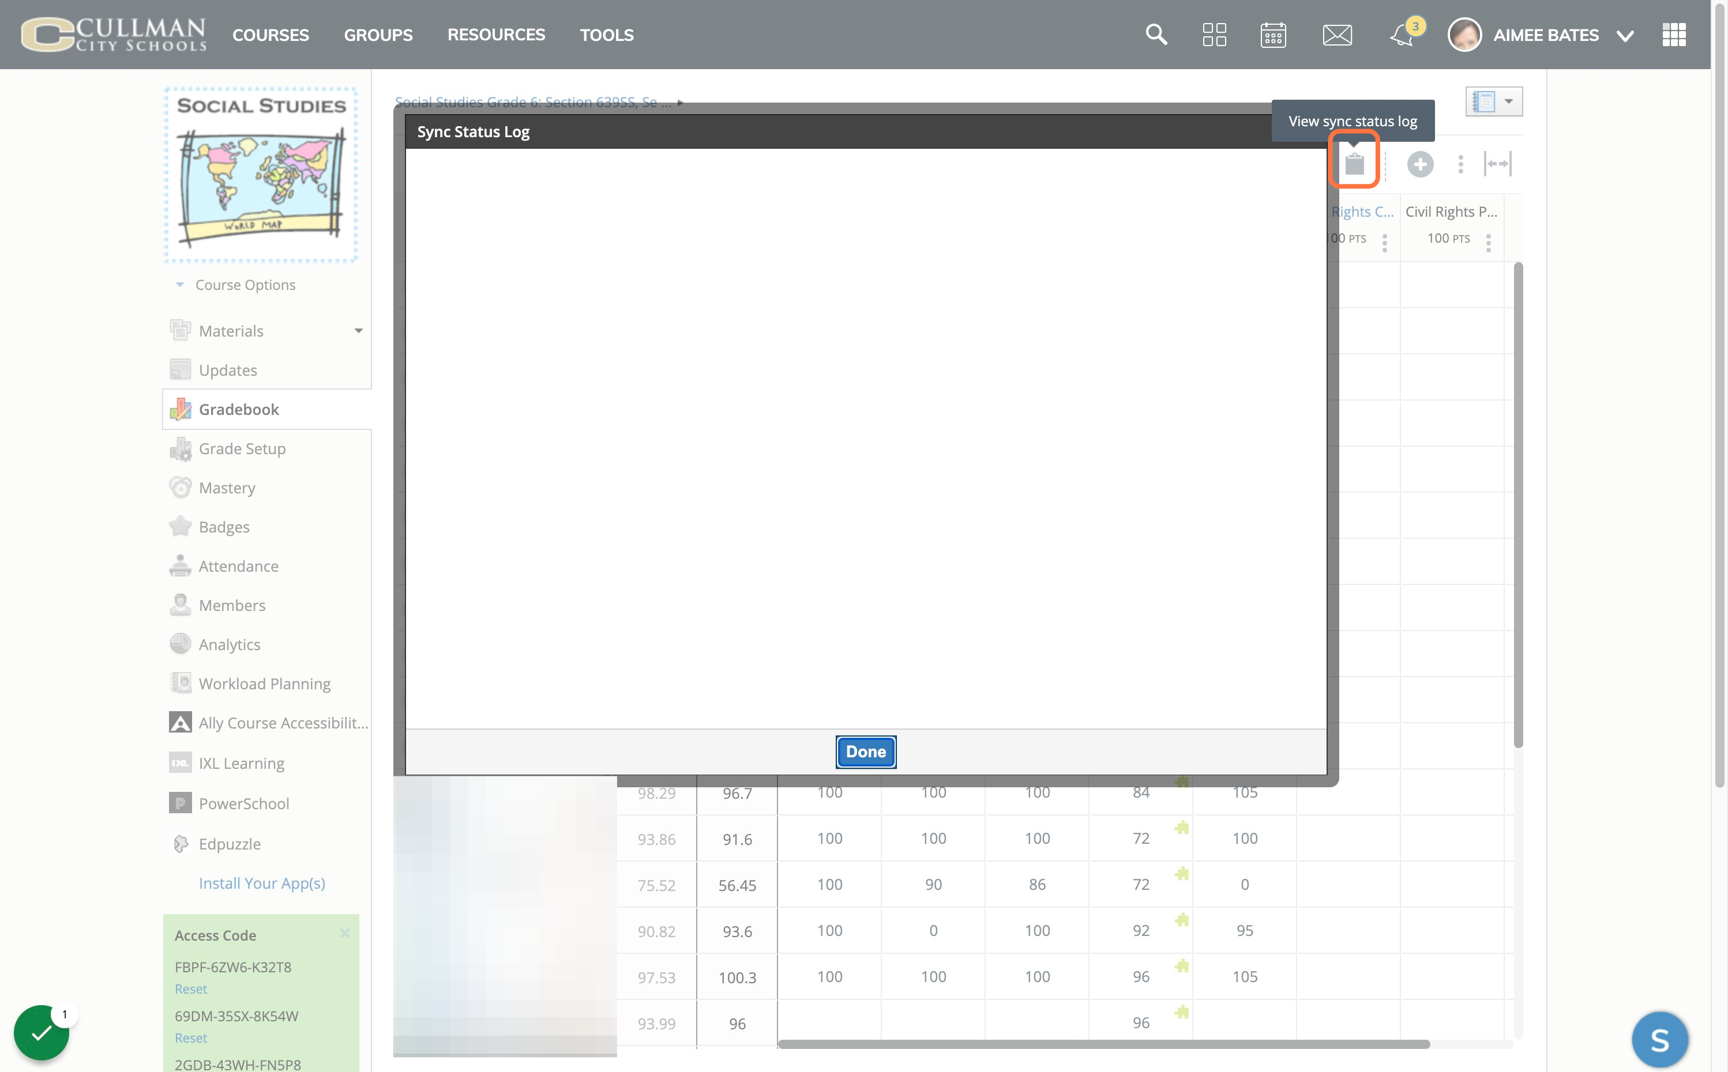Click Done in Sync Status Log

click(865, 752)
